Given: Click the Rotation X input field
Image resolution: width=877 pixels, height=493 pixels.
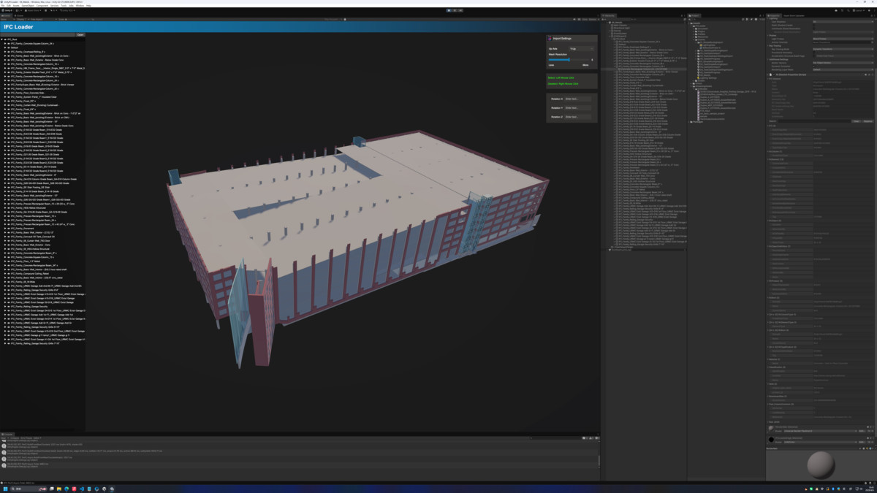Looking at the screenshot, I should pyautogui.click(x=577, y=99).
